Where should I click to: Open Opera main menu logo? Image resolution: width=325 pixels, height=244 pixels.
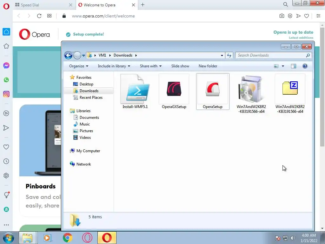[6, 6]
